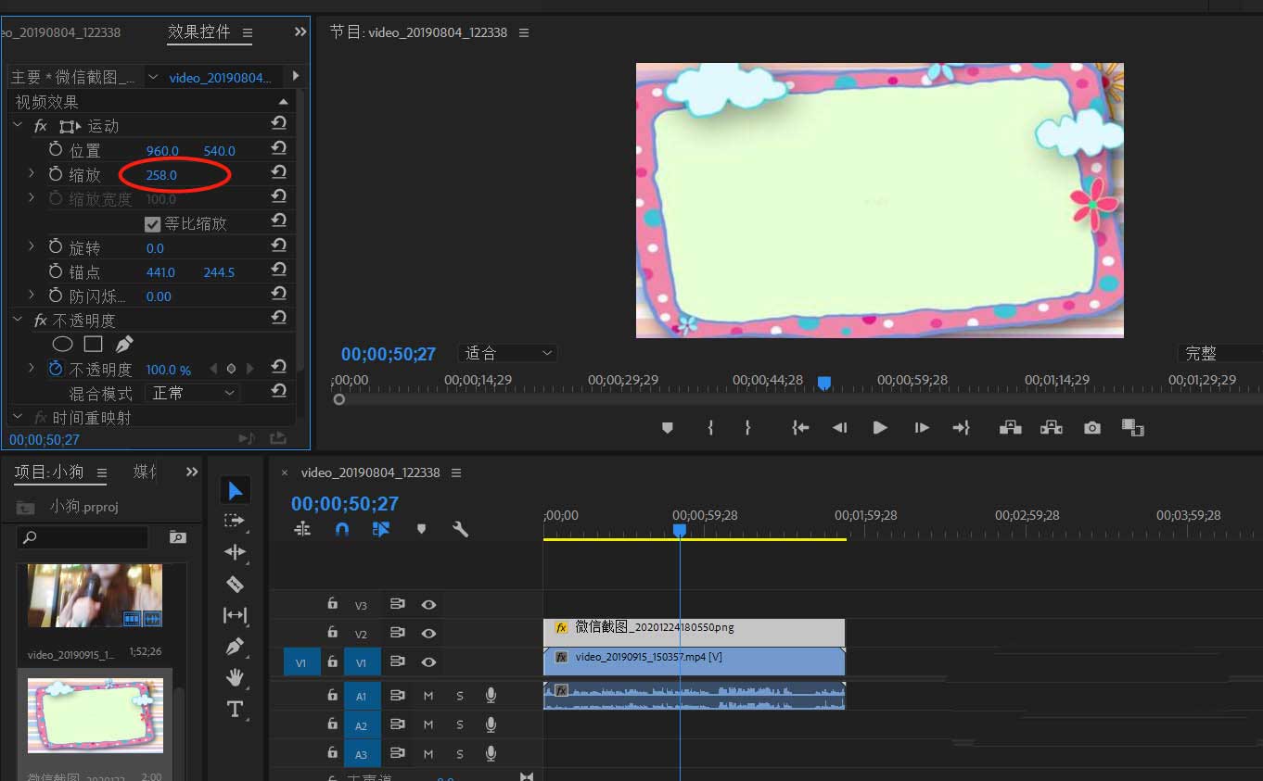Select the Pen tool in the tools panel
This screenshot has width=1263, height=781.
click(x=235, y=647)
